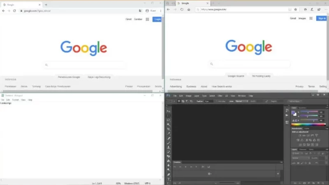Select the Pen tool in Photoshop
Viewport: 329px width, 185px height.
169,174
